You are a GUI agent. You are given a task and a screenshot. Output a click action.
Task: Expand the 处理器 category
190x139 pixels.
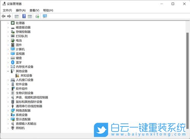[x=8, y=23]
